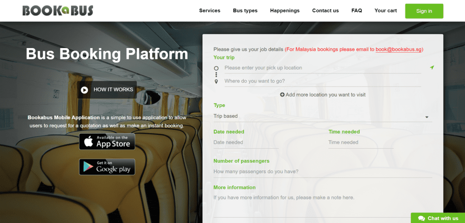Focus the pick up location field

(x=323, y=68)
